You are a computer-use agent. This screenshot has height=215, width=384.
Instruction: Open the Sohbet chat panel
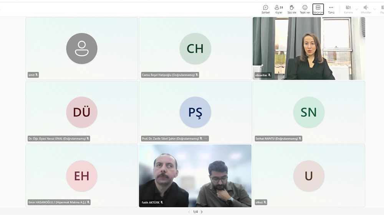[266, 9]
